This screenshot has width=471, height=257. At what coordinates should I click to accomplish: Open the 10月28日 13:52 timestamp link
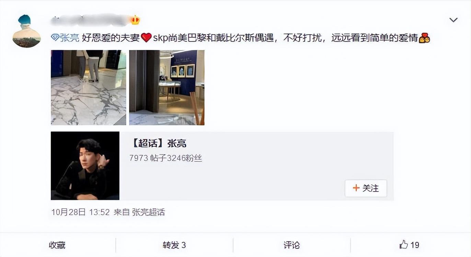point(80,212)
